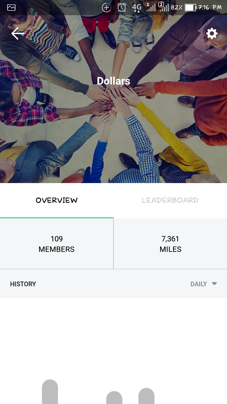
Task: Click the dropdown arrow beside Daily
Action: [214, 283]
